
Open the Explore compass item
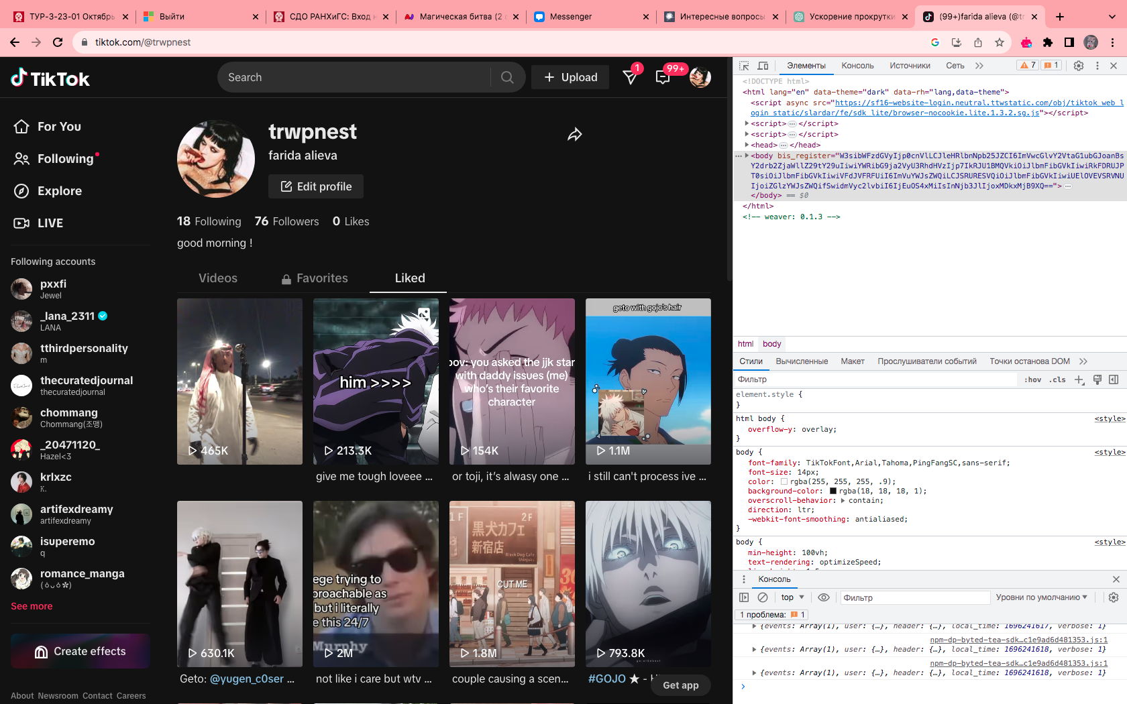(21, 191)
